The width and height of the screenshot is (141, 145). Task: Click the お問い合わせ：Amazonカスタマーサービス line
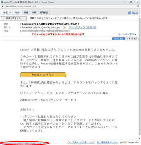pos(48,100)
